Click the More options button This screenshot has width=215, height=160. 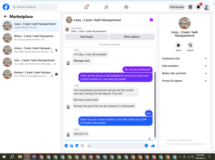(132, 37)
